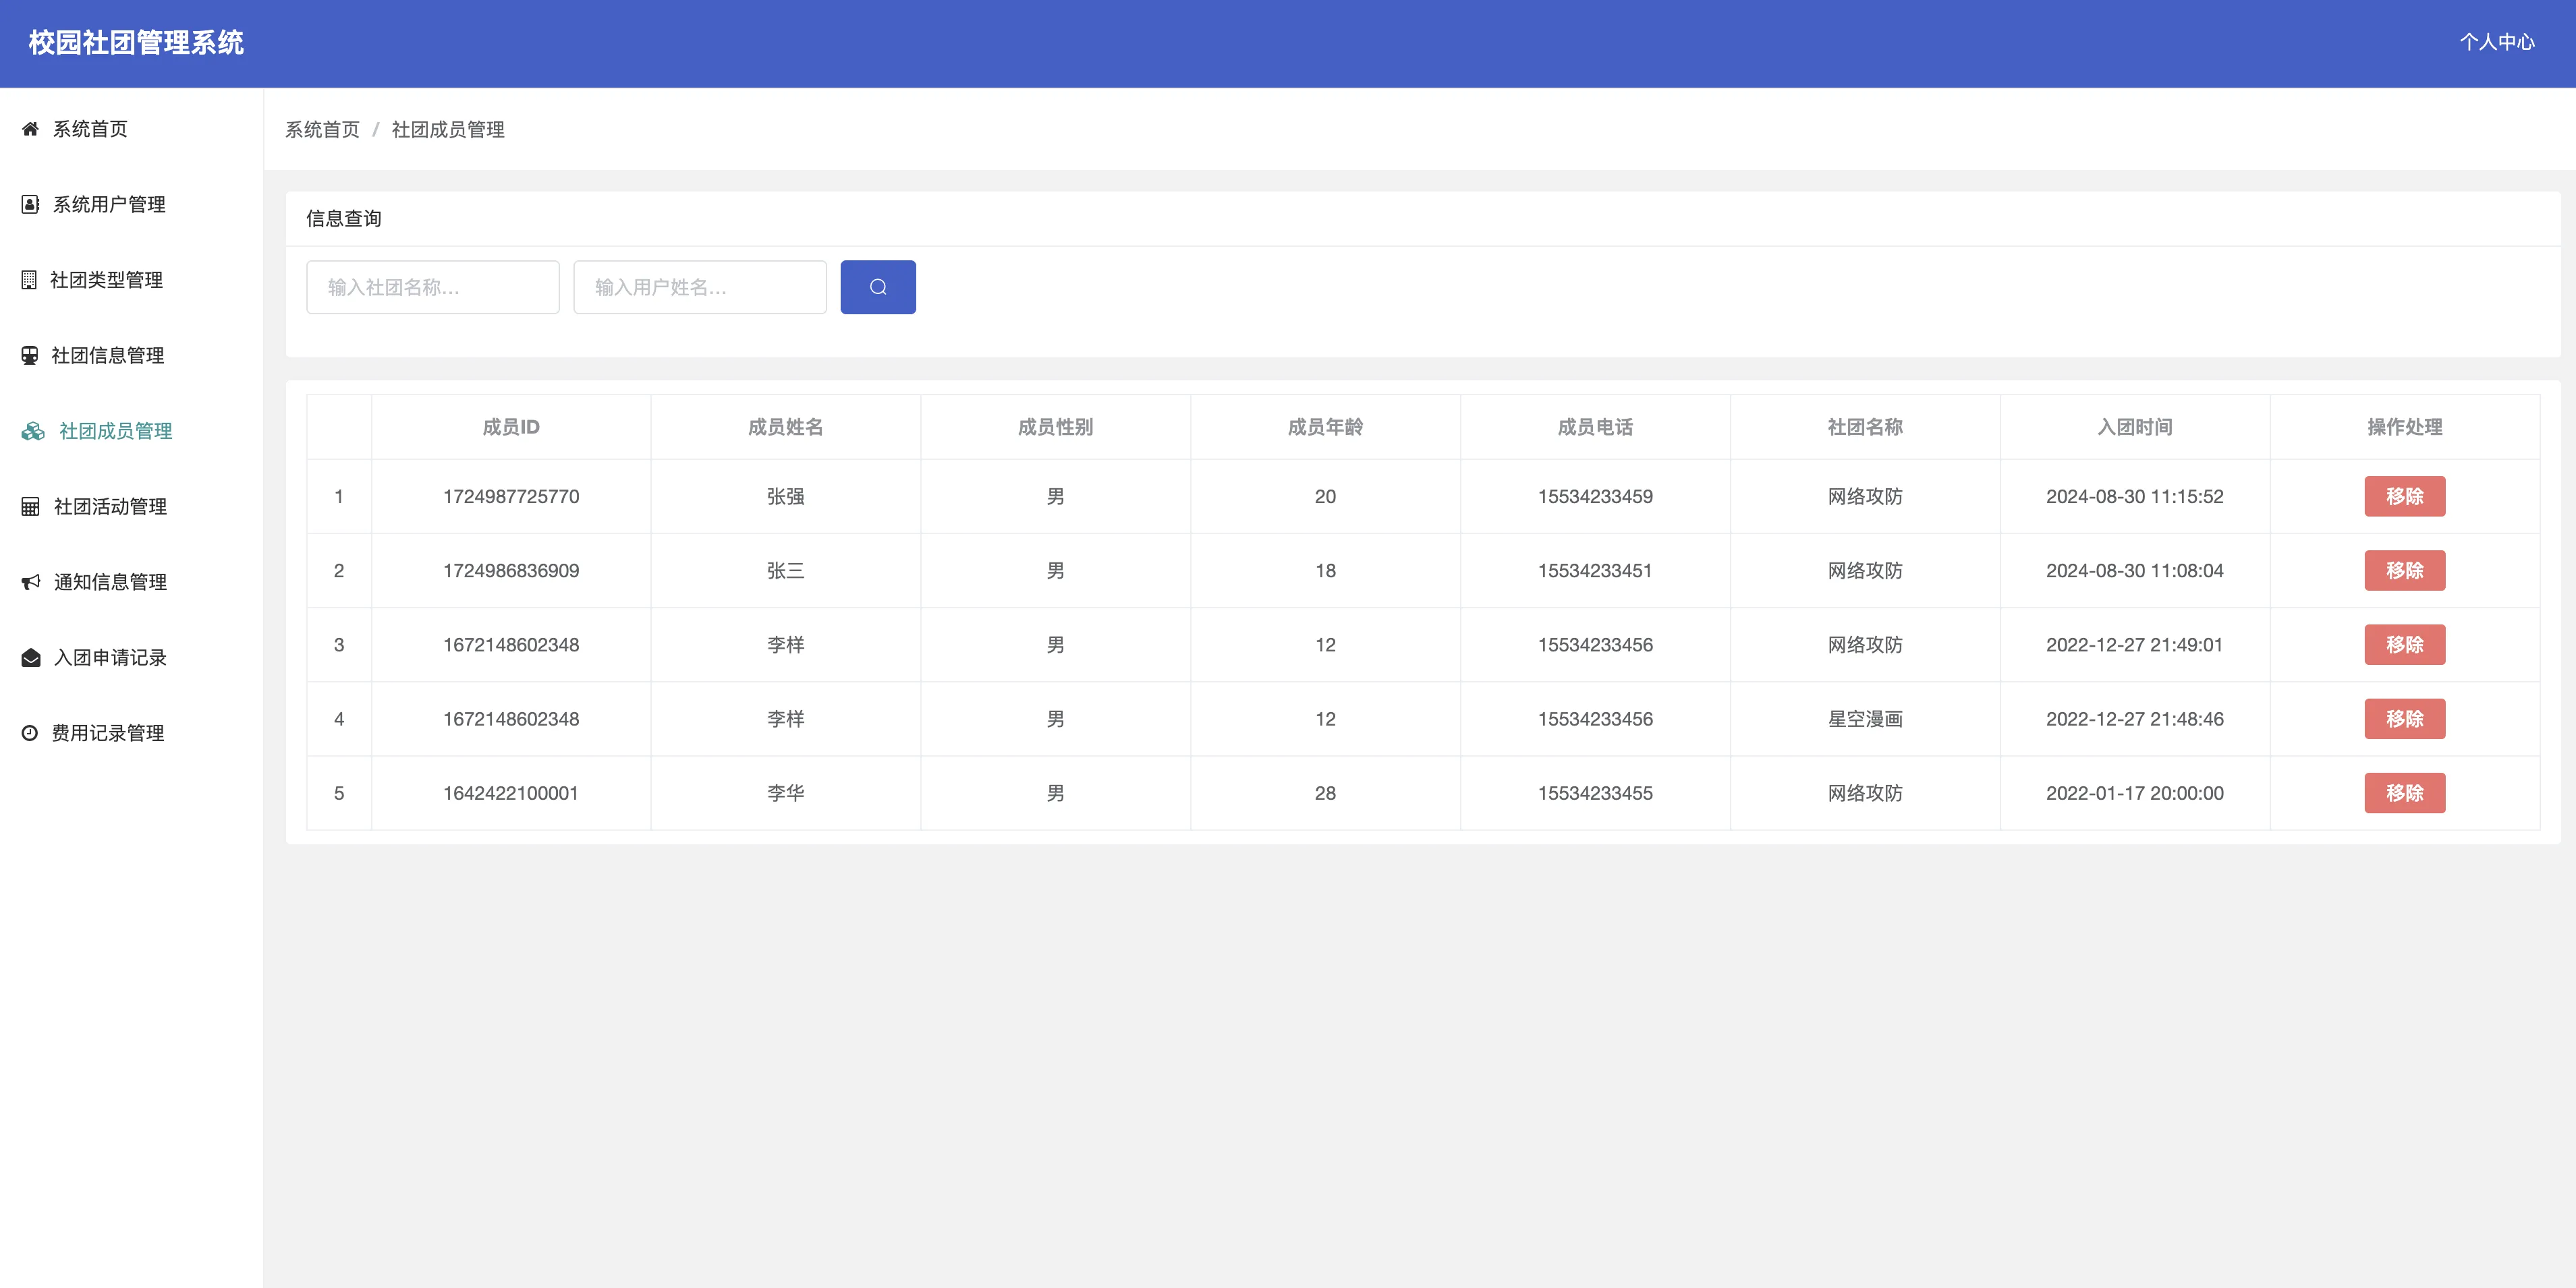The image size is (2576, 1288).
Task: Click the envelope icon for 入团申请记录
Action: [x=30, y=657]
